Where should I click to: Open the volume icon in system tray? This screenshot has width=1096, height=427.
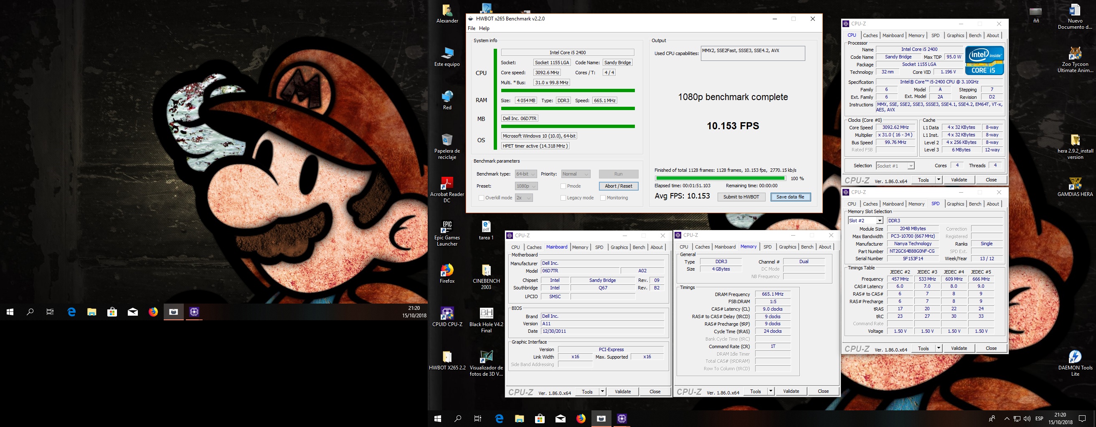(1027, 419)
